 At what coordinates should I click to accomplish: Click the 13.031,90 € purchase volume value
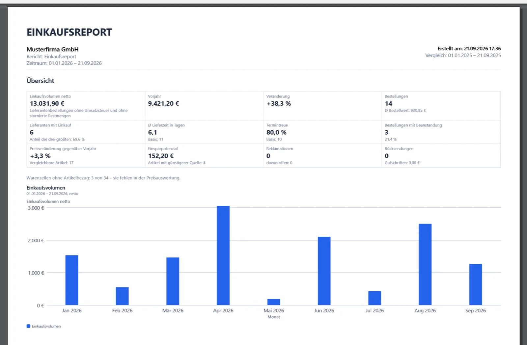(47, 103)
